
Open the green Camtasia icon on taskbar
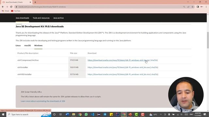coord(137,114)
